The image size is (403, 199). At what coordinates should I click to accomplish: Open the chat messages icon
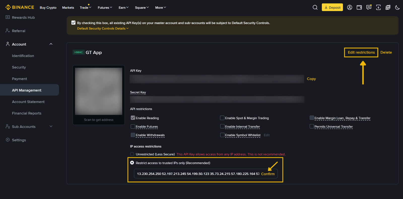369,8
